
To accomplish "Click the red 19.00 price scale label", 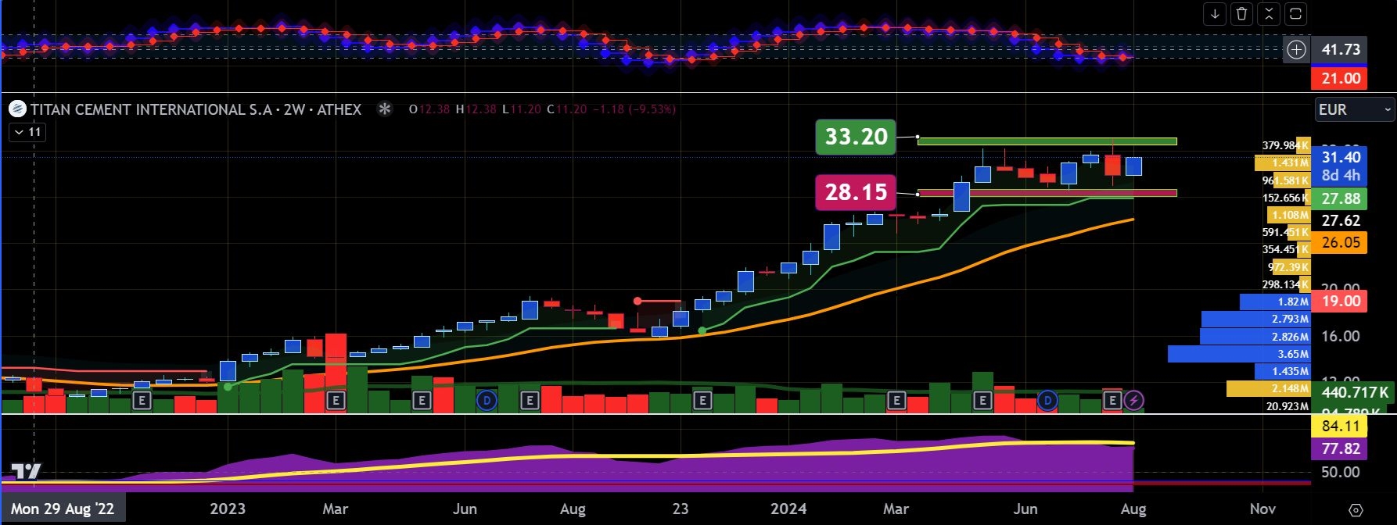I will [x=1341, y=301].
